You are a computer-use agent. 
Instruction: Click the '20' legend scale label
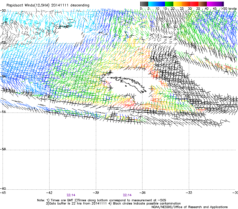pos(173,8)
